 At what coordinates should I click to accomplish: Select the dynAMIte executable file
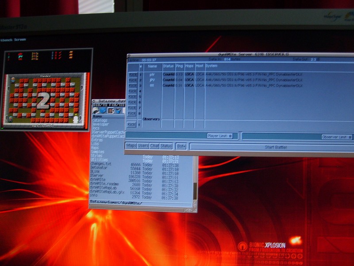(98, 180)
